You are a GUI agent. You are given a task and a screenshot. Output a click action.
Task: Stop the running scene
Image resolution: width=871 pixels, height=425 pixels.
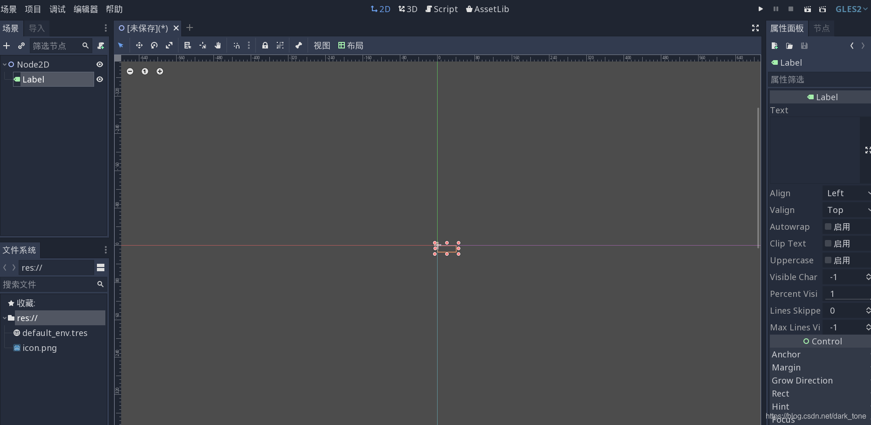(791, 9)
